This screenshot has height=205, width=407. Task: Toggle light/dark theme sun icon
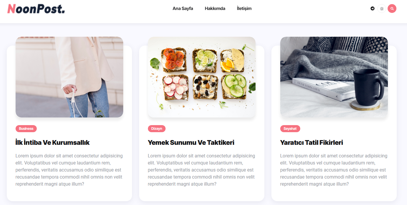pyautogui.click(x=382, y=9)
